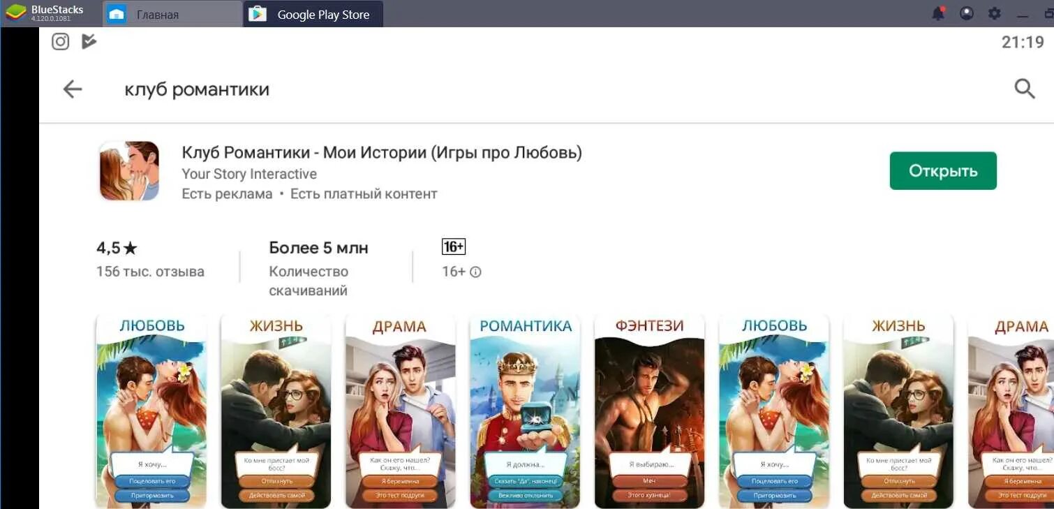Open BlueStacks notifications bell
This screenshot has height=509, width=1054.
click(x=938, y=13)
